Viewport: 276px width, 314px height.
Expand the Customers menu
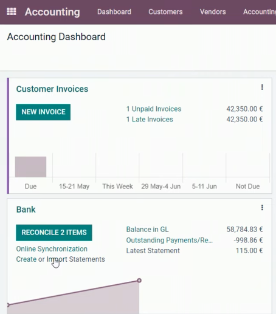coord(165,12)
